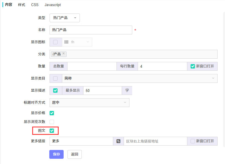Toggle the 显示图标 checkbox
The height and width of the screenshot is (164, 225).
pyautogui.click(x=55, y=42)
